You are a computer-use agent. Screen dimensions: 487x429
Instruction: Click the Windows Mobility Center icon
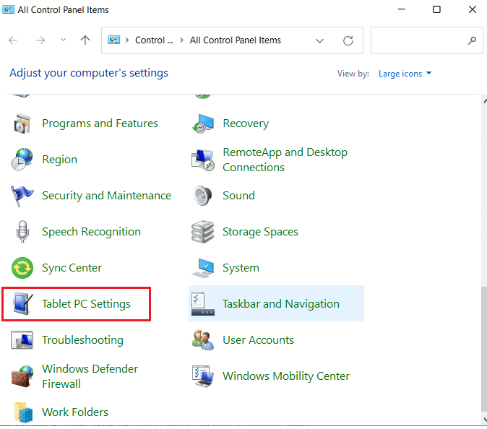[203, 376]
